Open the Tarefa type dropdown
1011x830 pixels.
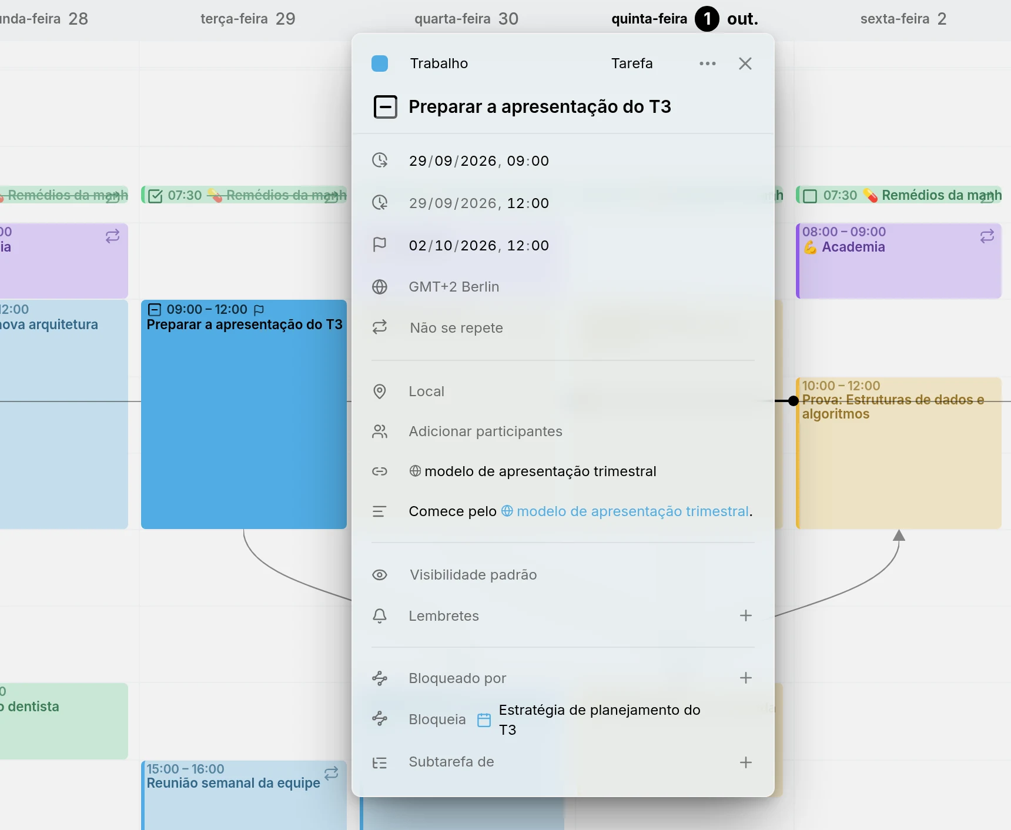coord(632,63)
